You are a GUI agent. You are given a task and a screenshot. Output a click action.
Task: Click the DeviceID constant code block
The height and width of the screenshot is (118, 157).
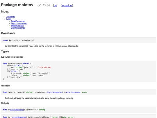(78, 40)
